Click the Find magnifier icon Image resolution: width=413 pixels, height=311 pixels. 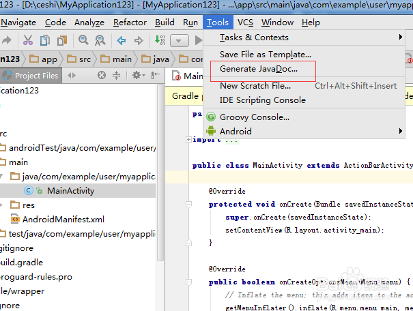pos(83,40)
